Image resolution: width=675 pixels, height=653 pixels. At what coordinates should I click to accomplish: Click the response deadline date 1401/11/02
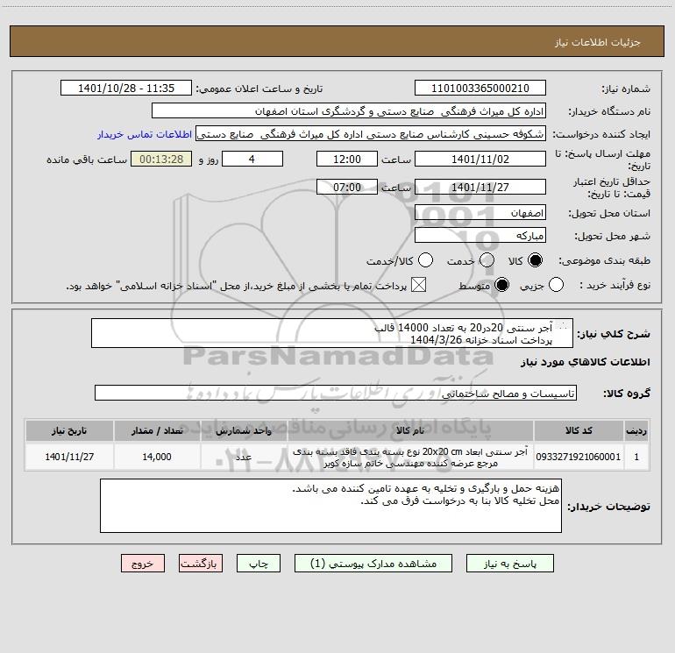pos(480,159)
